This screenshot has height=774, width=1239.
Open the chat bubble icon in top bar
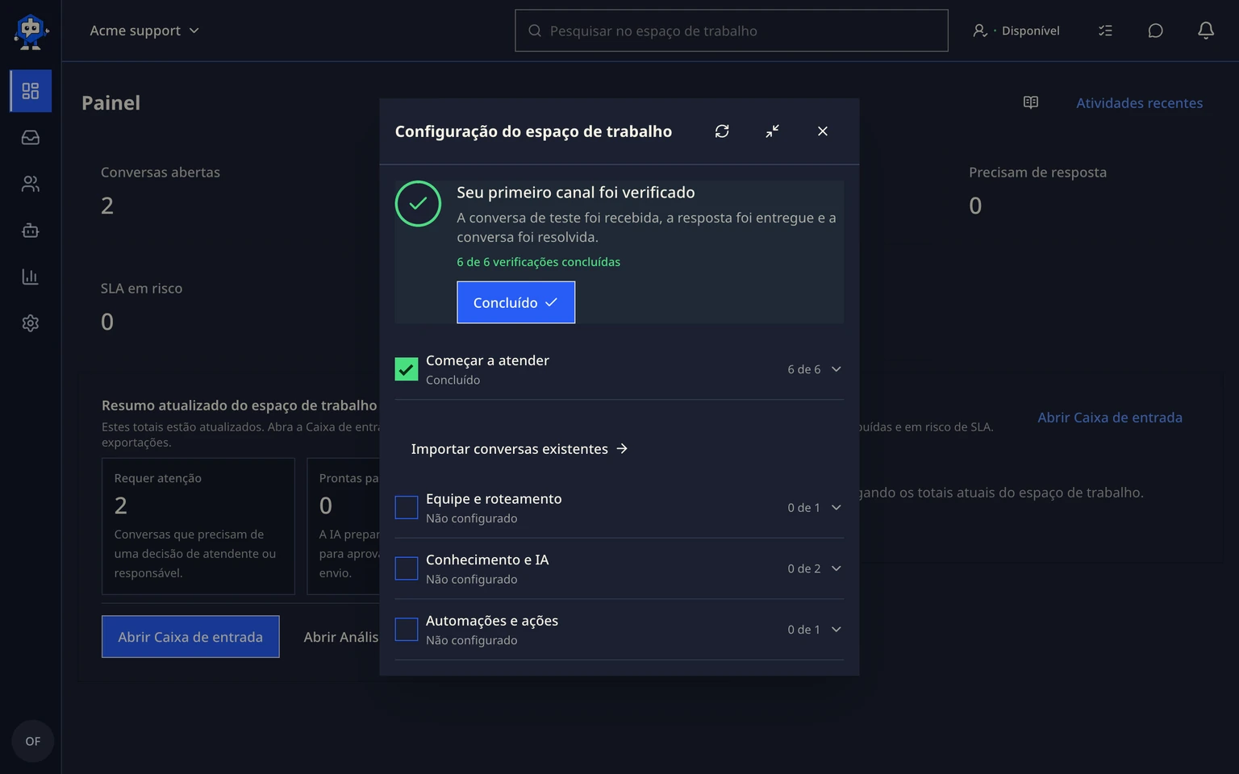1155,31
